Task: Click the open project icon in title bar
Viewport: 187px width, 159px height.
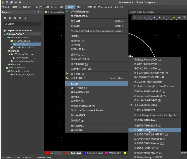Action: 20,2
